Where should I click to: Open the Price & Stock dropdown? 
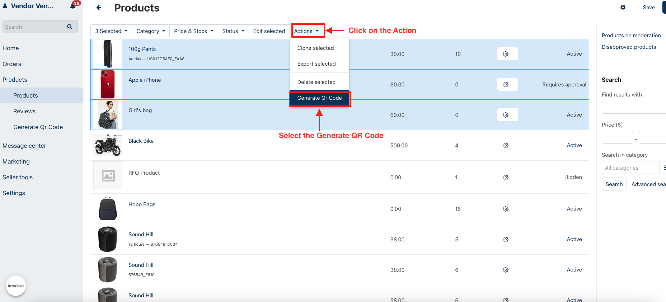pyautogui.click(x=193, y=31)
